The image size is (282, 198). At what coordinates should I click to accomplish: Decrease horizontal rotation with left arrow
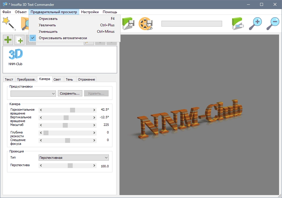[x=41, y=110]
